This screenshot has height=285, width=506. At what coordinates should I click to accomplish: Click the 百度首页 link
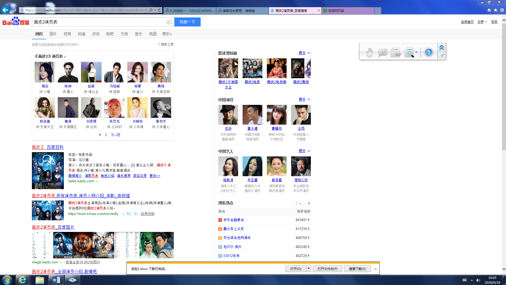coord(467,22)
